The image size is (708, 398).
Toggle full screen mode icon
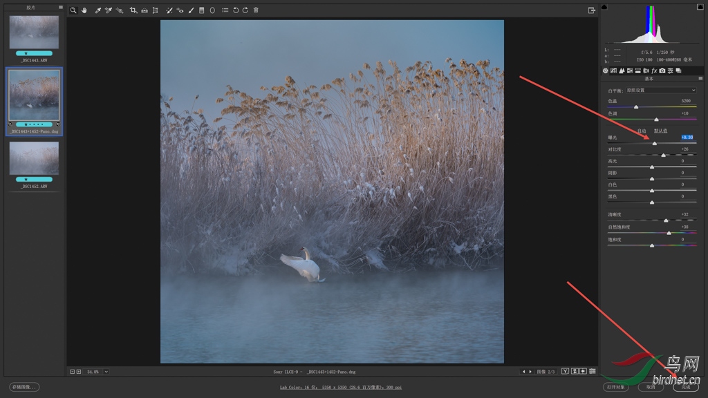coord(592,10)
